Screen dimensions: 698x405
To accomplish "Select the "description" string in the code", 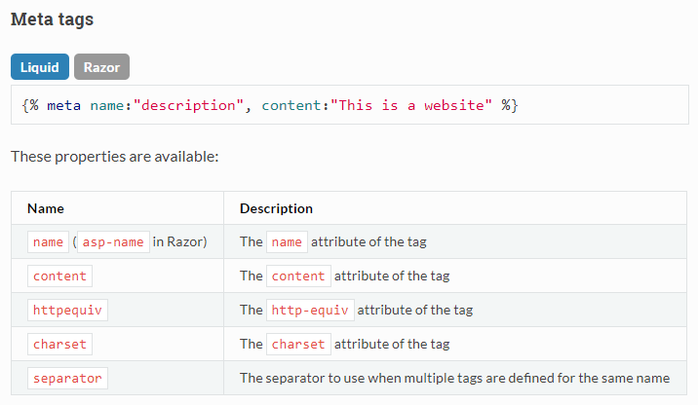I will pos(188,105).
